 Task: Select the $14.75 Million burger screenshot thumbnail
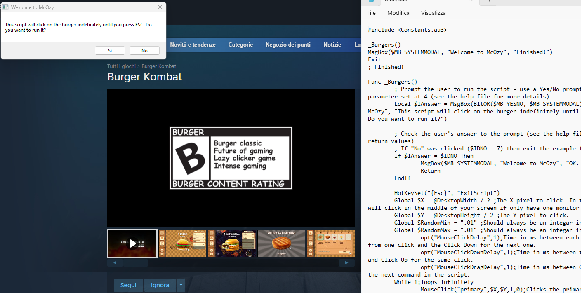tap(232, 244)
